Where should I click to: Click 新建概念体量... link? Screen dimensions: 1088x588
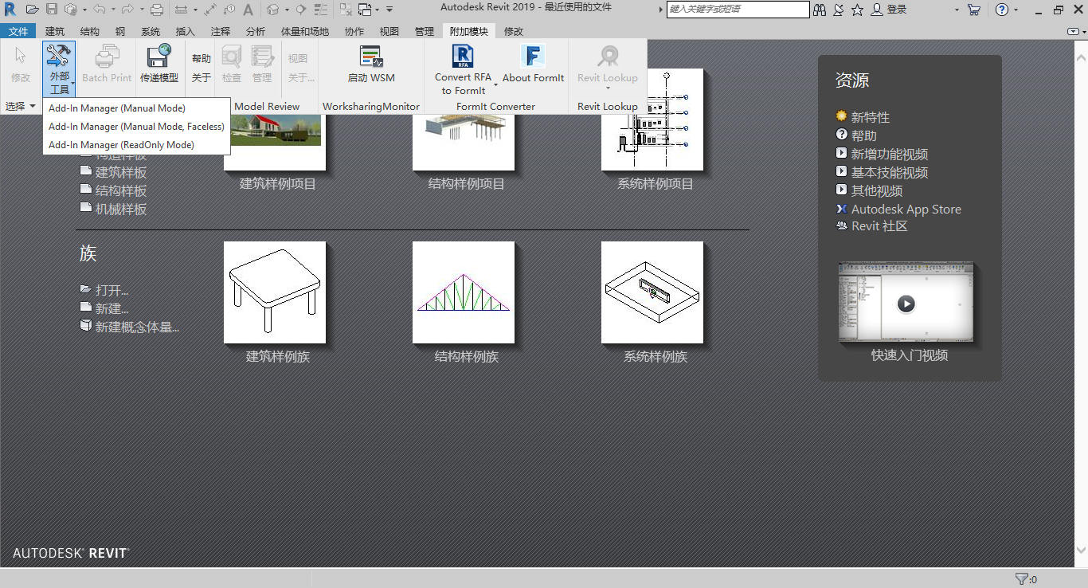[x=137, y=327]
